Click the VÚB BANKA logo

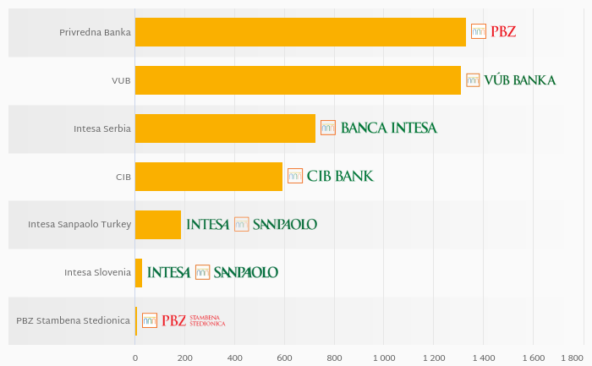click(x=511, y=80)
